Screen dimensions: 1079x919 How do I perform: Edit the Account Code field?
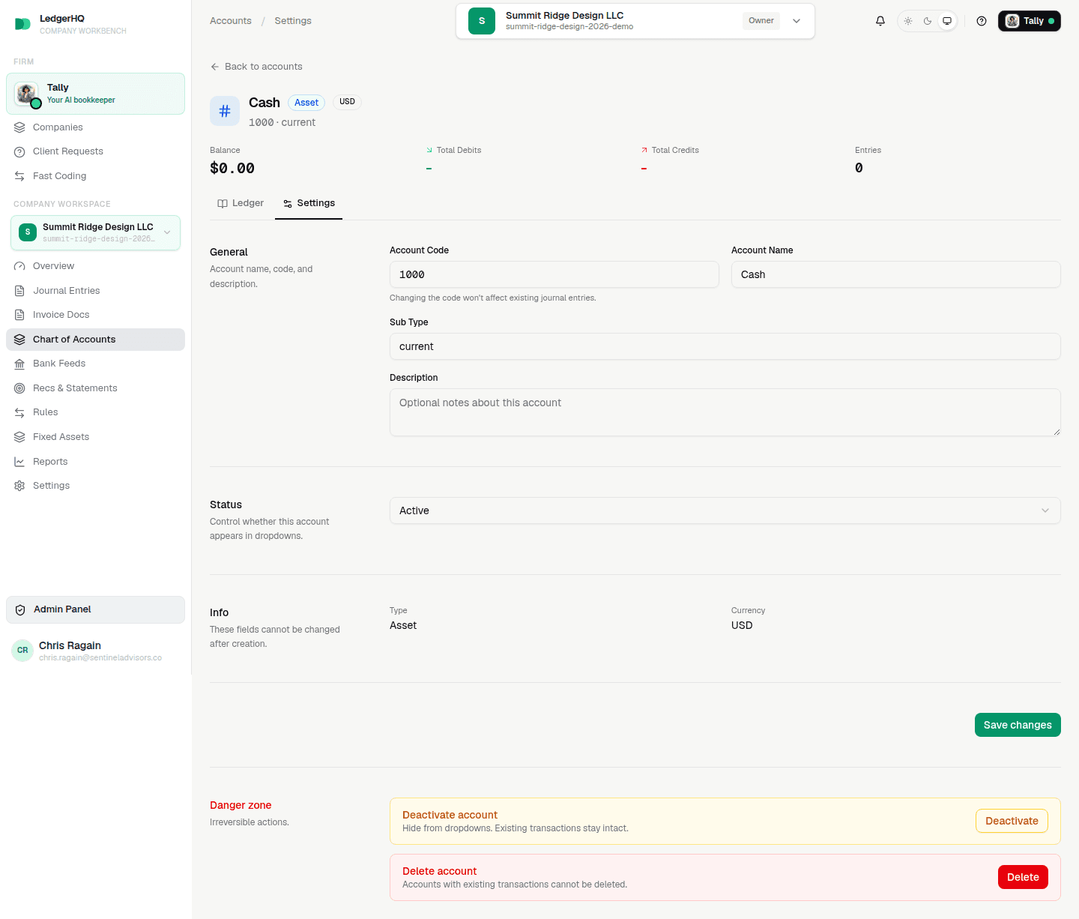[x=554, y=274]
